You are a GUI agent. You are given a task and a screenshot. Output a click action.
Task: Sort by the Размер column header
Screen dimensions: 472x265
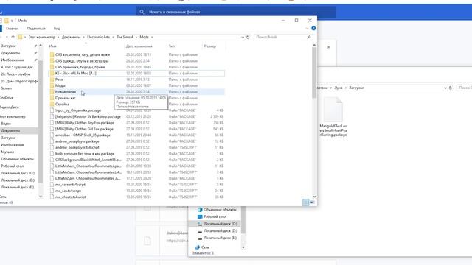[x=209, y=46]
